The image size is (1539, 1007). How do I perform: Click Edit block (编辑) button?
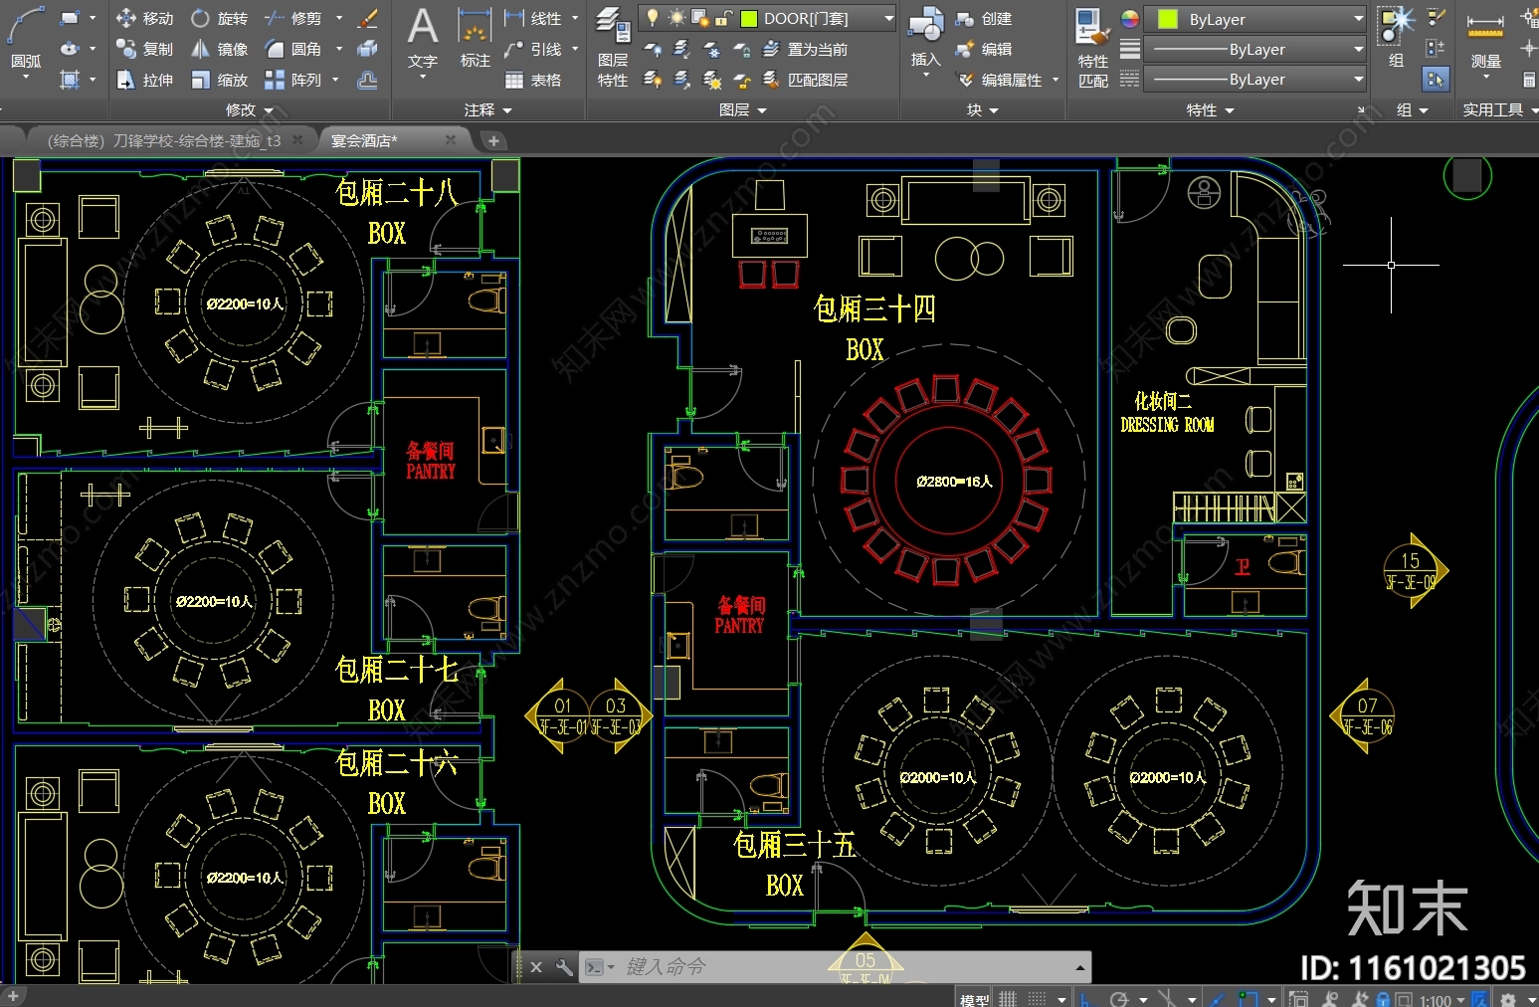[984, 49]
